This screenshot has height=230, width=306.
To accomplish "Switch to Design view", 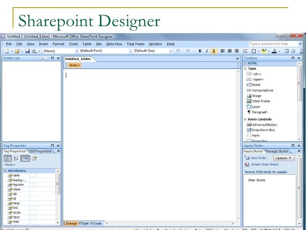I will click(x=71, y=223).
